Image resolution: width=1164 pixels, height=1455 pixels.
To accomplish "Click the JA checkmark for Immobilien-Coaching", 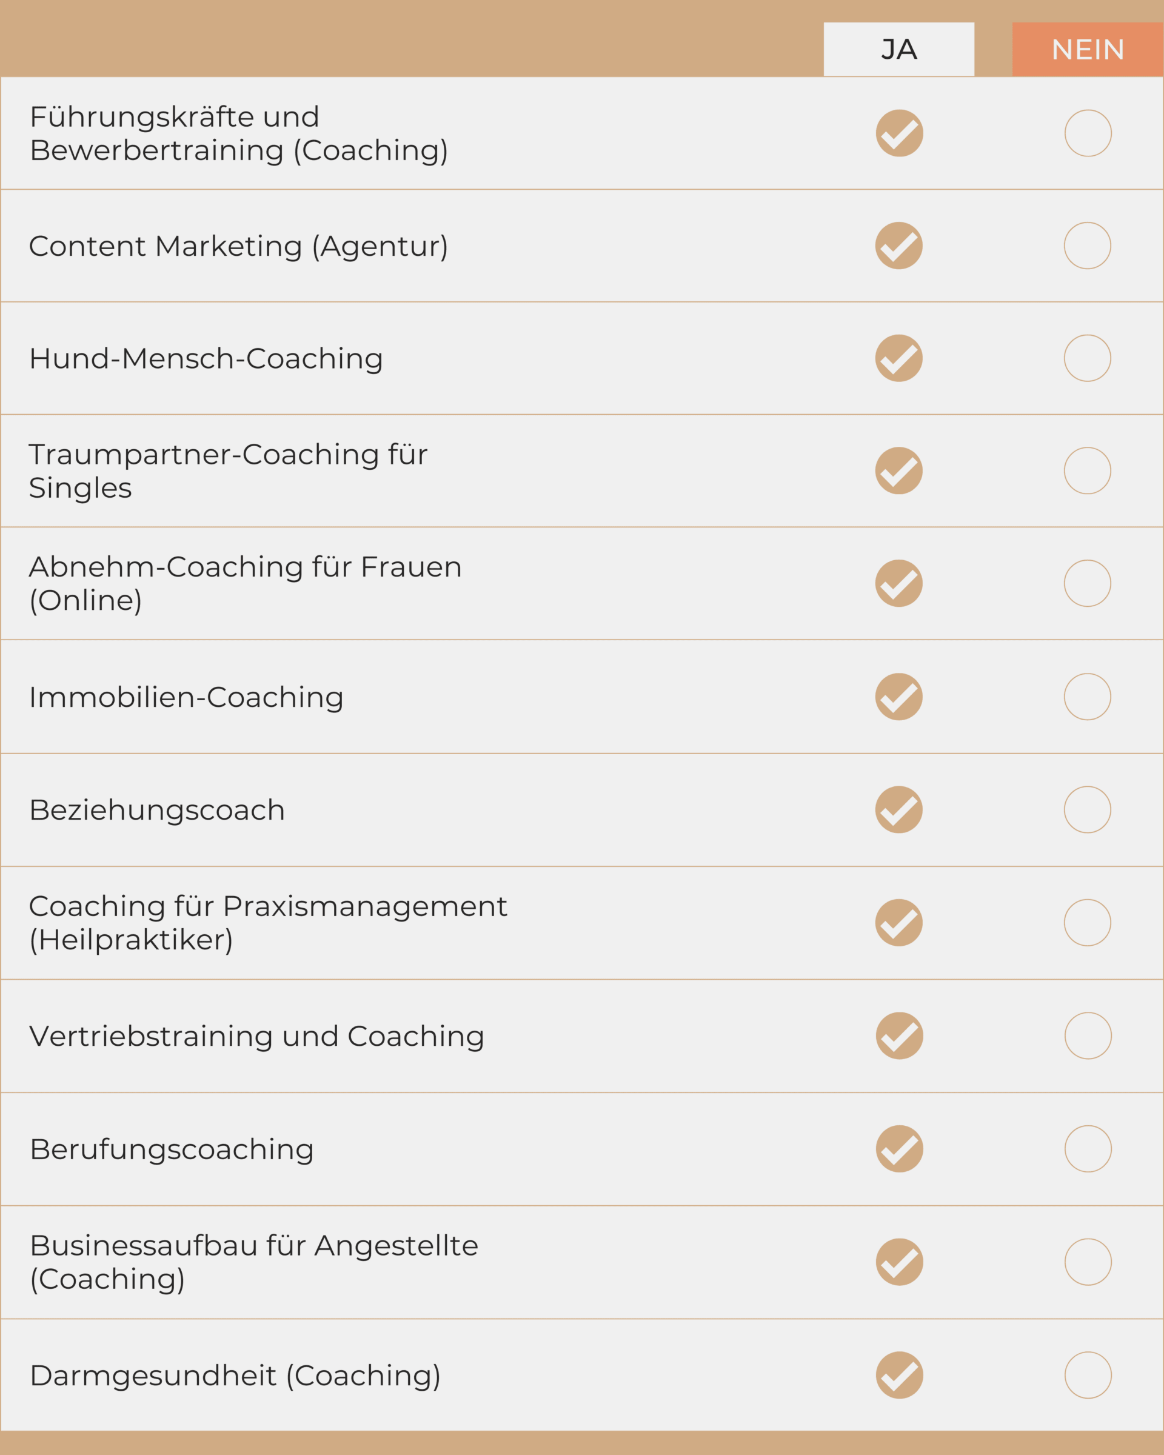I will click(x=899, y=697).
